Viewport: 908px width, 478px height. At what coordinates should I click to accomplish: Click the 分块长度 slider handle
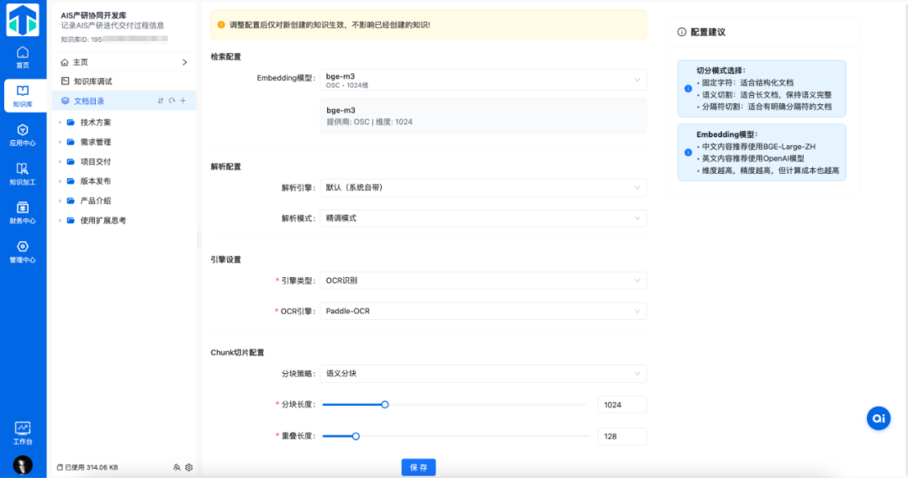[x=385, y=405]
